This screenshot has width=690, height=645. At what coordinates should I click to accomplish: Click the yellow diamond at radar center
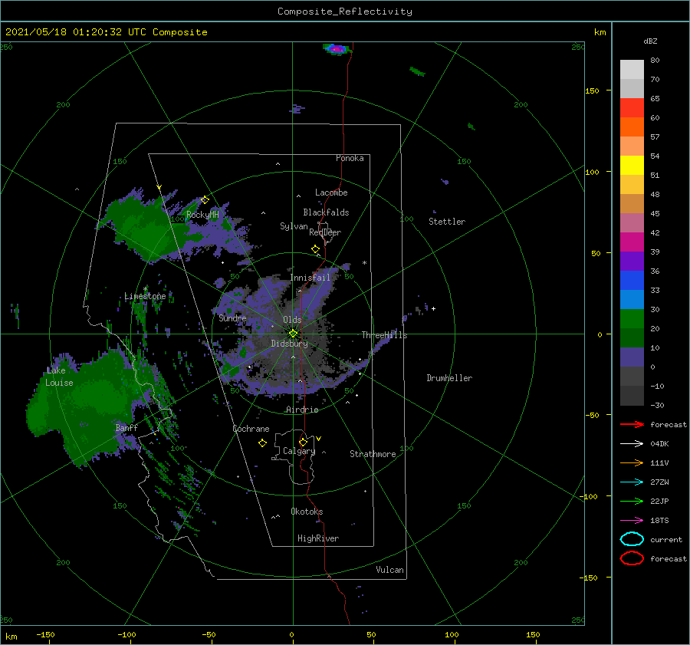(x=293, y=334)
